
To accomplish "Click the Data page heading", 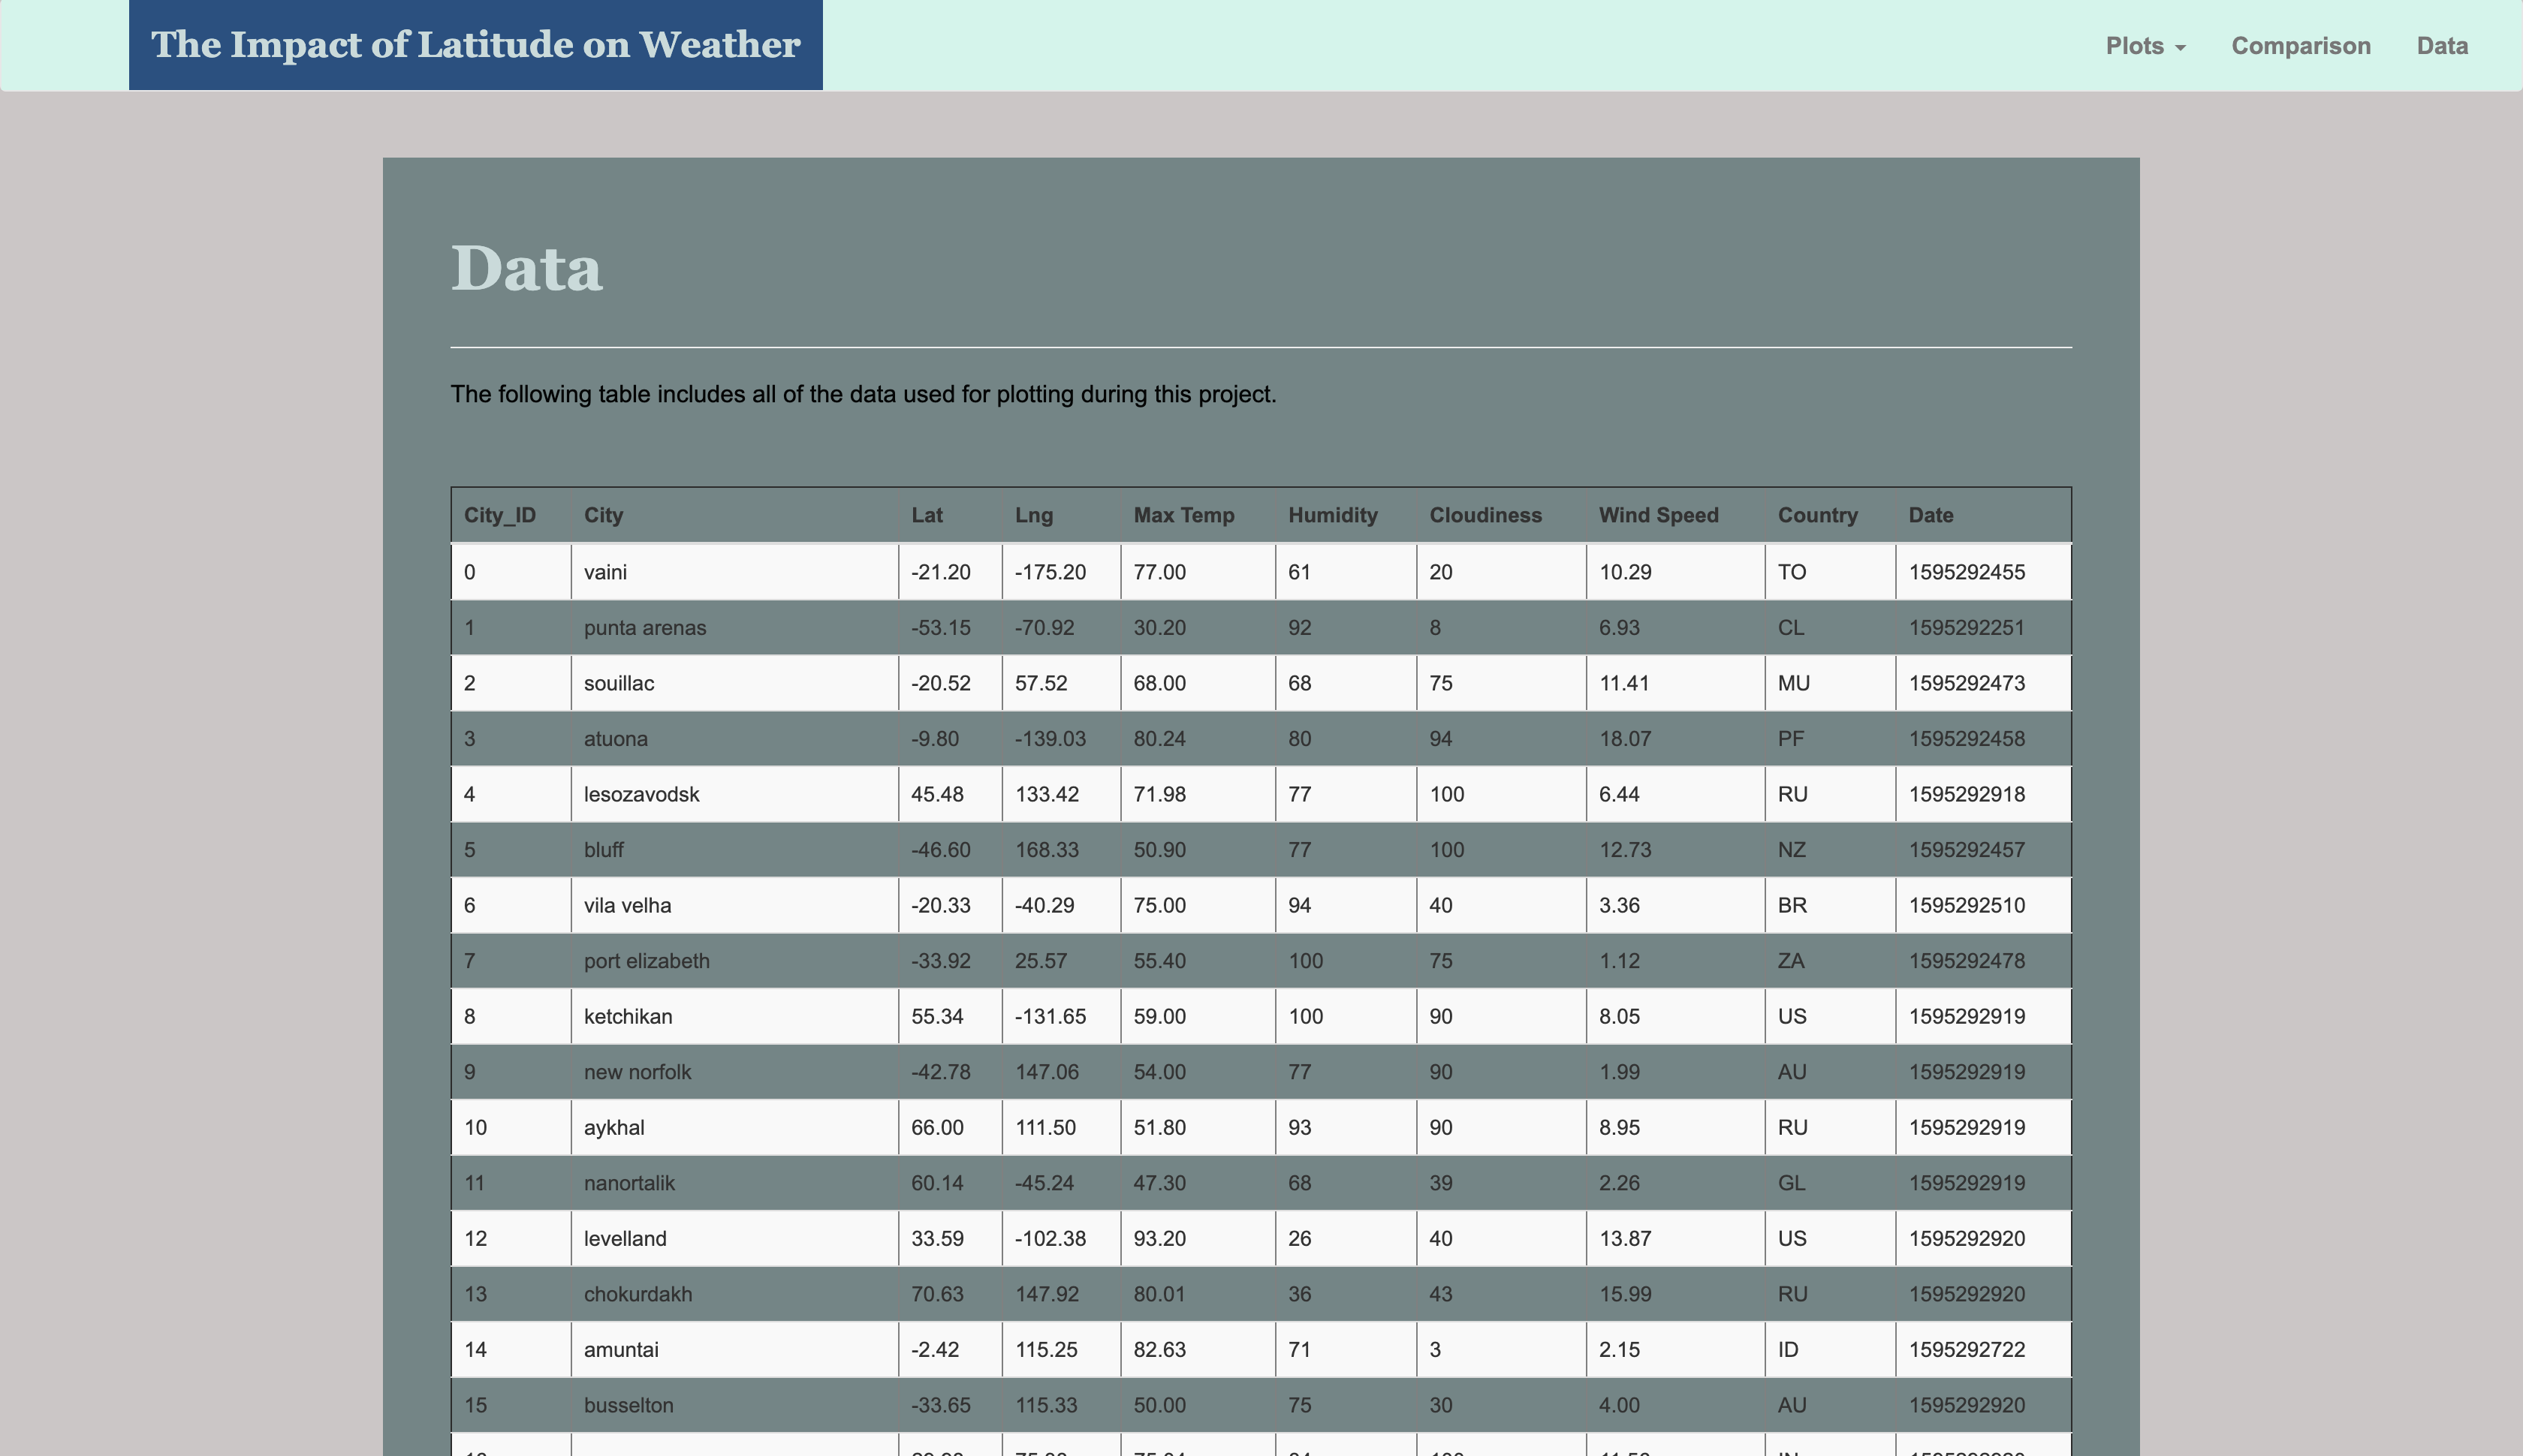I will pos(526,269).
